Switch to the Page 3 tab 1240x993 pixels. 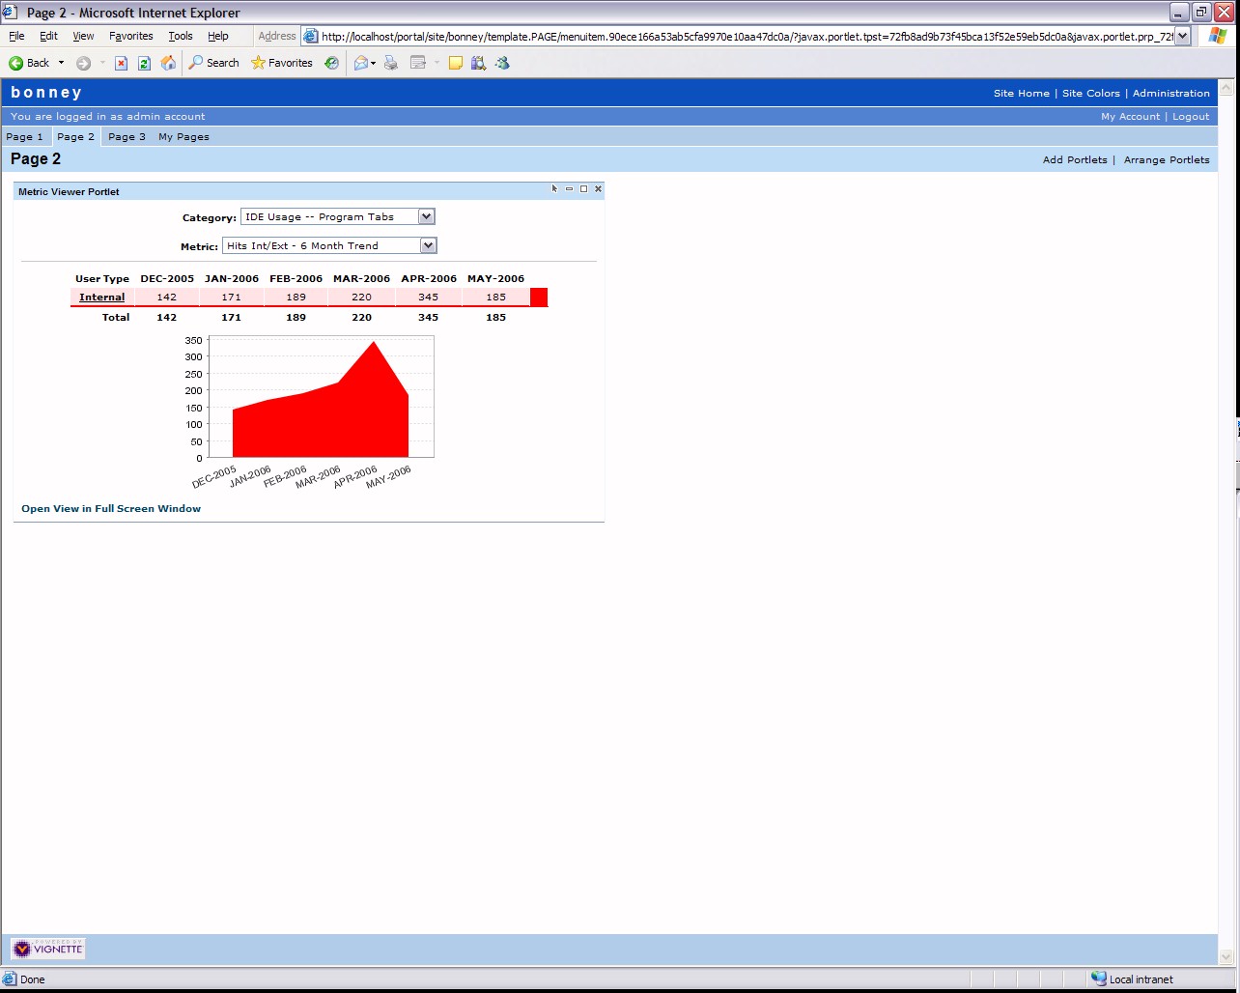pos(127,137)
